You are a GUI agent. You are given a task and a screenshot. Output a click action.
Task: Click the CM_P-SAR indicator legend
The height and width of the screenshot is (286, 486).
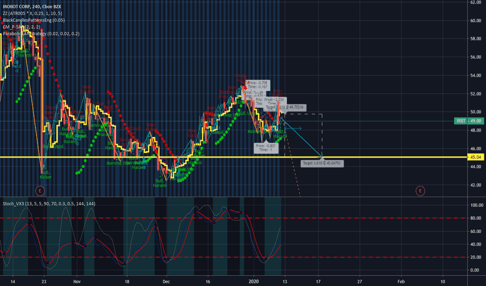[21, 27]
